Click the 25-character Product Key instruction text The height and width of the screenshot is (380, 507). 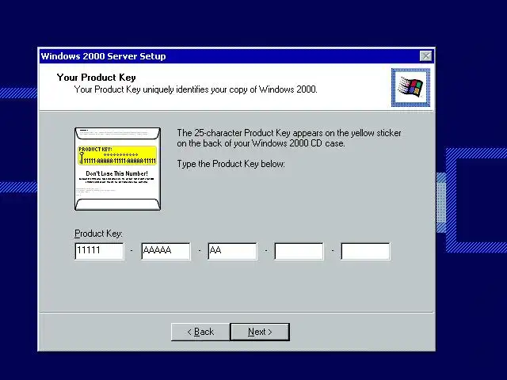(x=288, y=138)
